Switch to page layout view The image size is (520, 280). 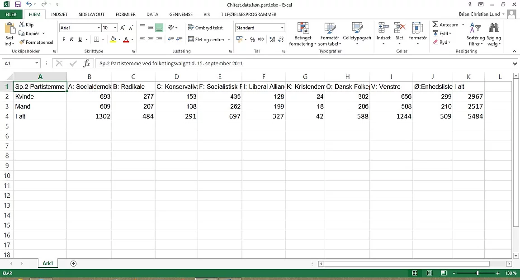click(429, 273)
